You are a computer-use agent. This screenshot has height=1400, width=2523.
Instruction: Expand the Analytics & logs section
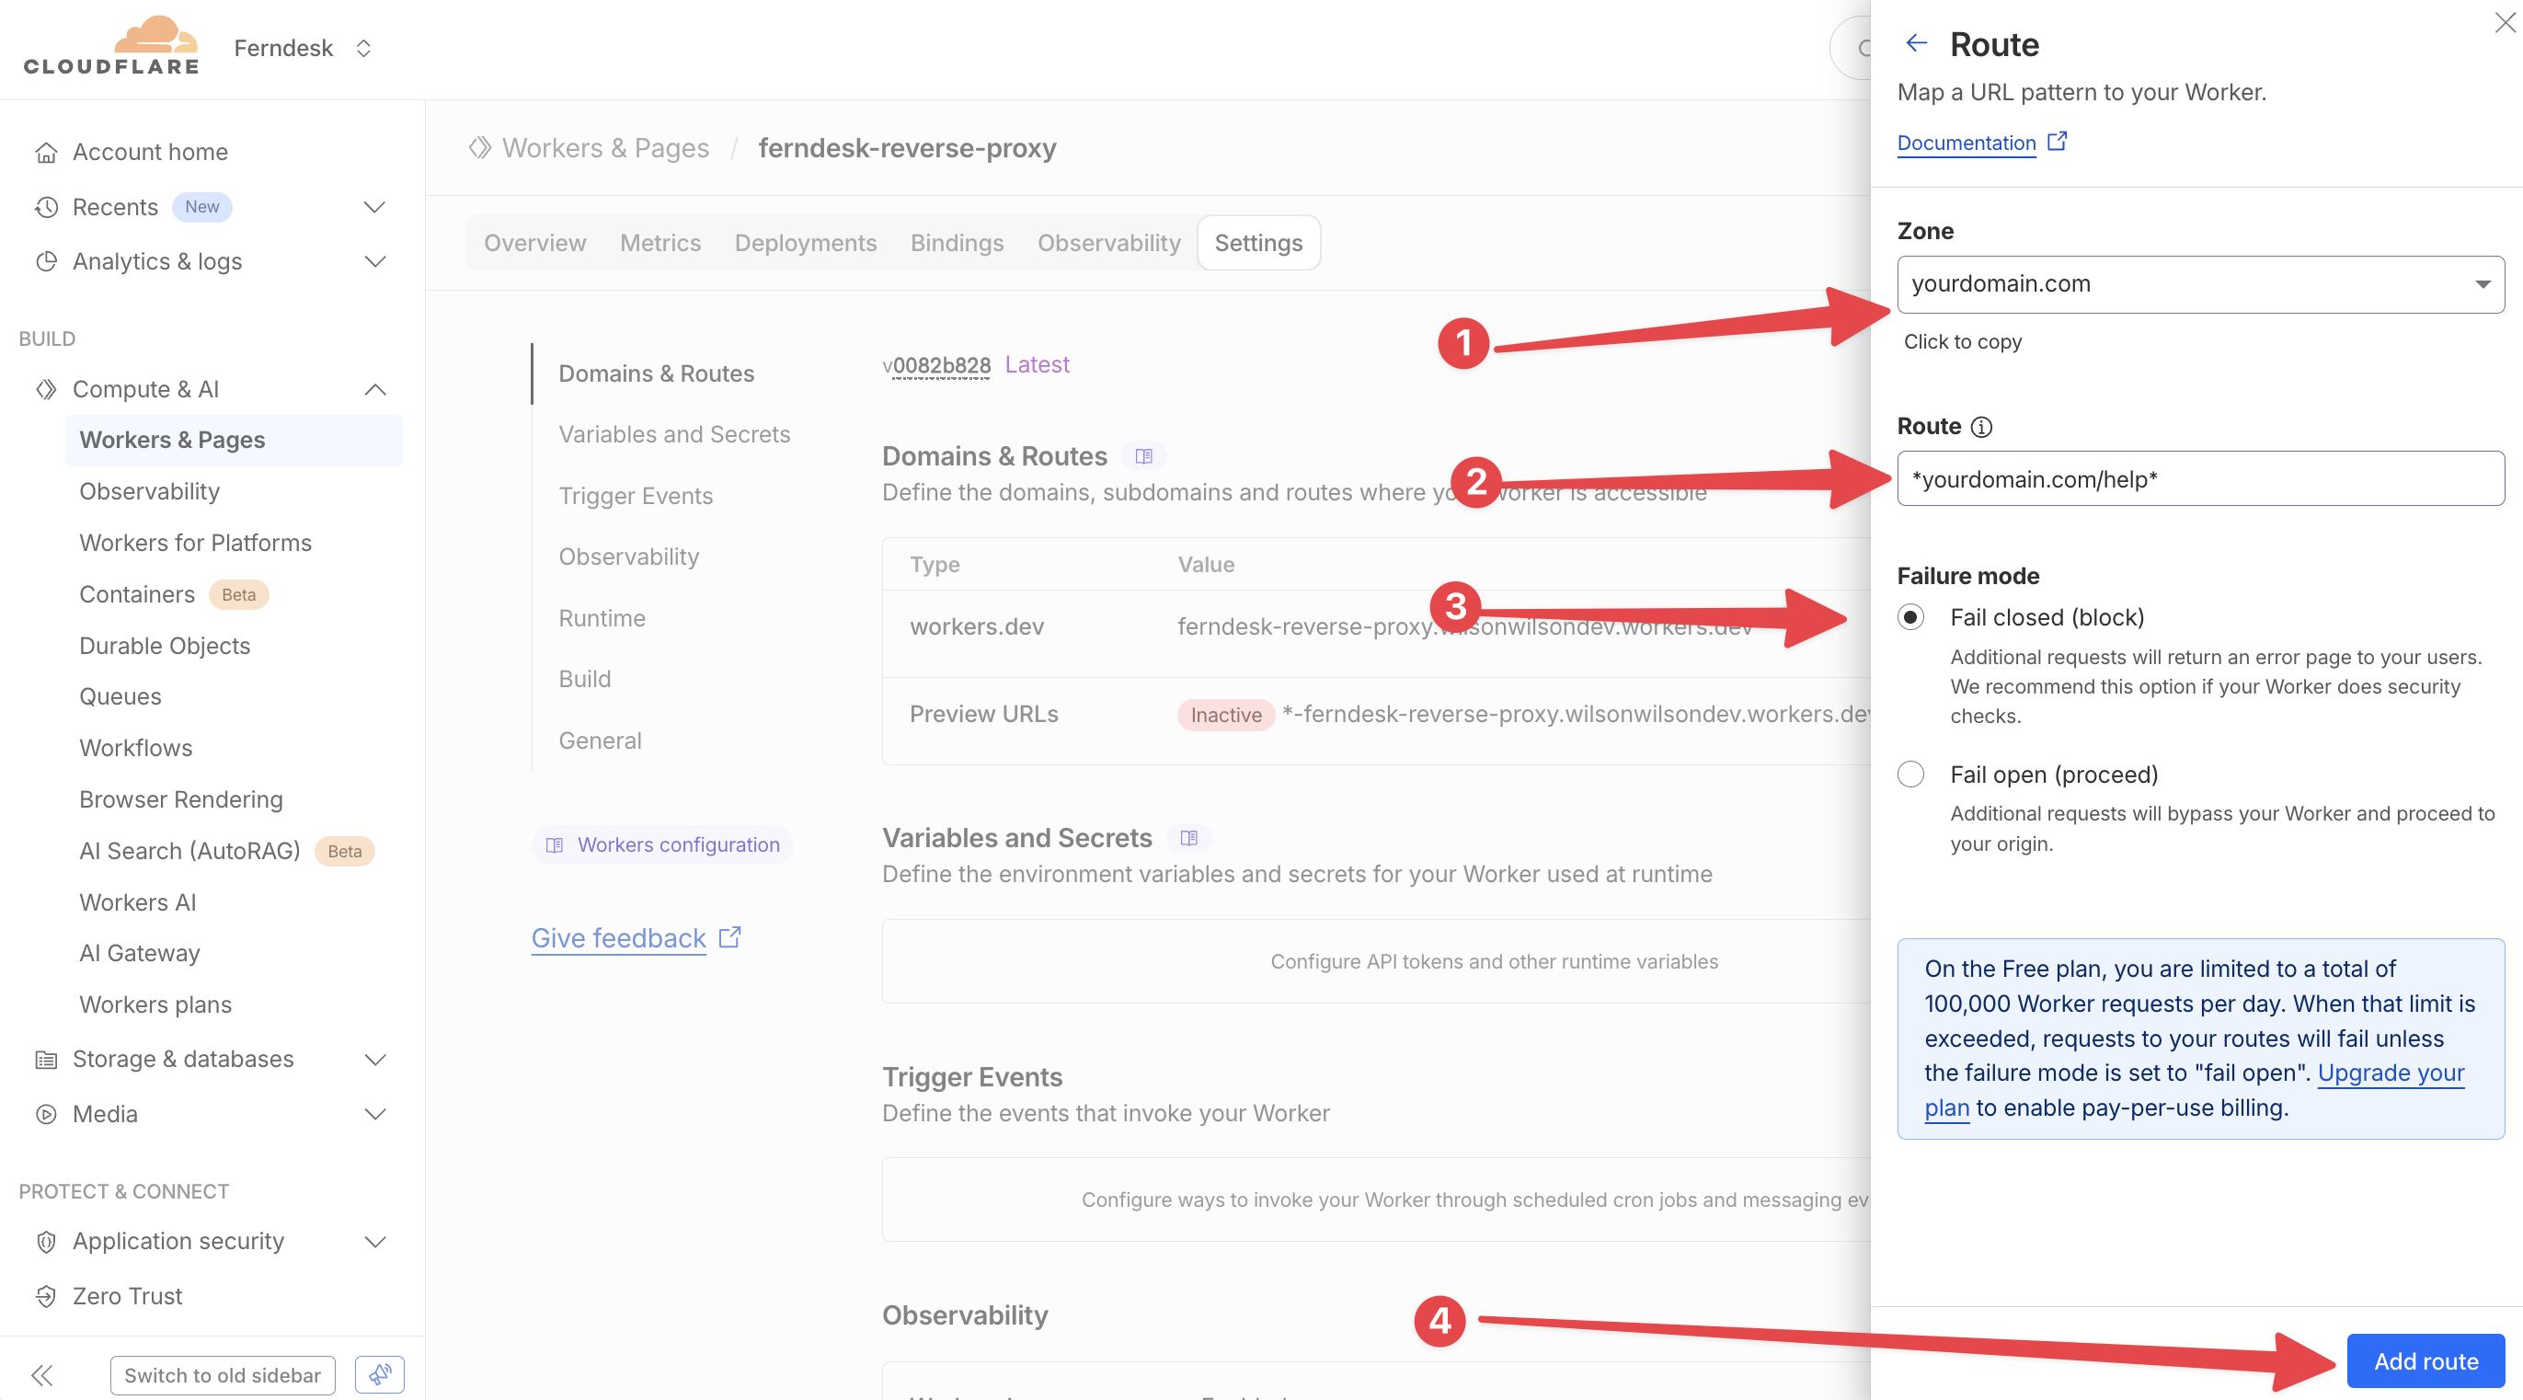click(x=374, y=261)
